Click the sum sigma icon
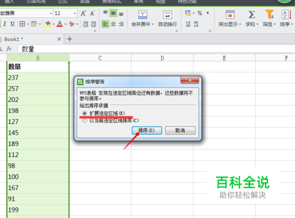The height and width of the screenshot is (218, 295). (x=252, y=15)
